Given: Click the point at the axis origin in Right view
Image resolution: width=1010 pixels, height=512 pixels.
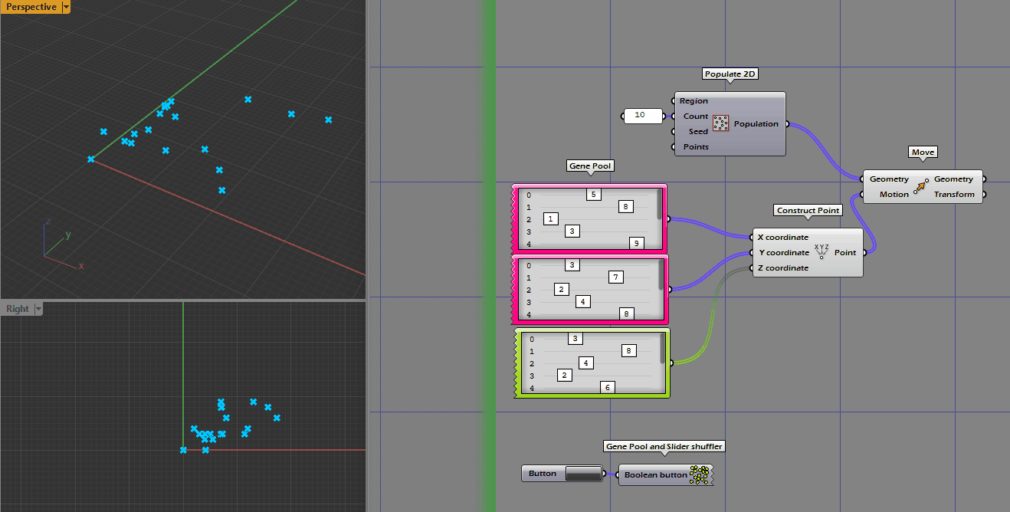Looking at the screenshot, I should (x=183, y=450).
